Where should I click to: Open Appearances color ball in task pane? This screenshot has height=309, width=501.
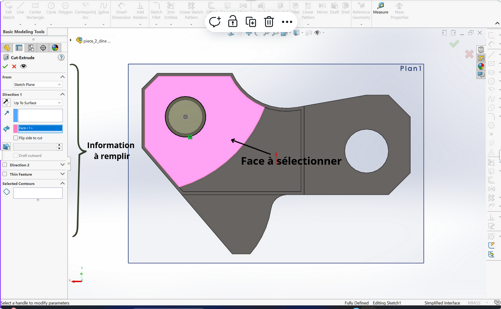coord(481,66)
